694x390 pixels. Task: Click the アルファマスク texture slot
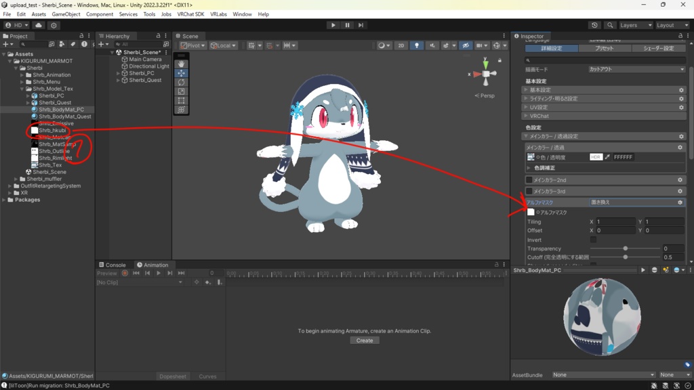[531, 212]
